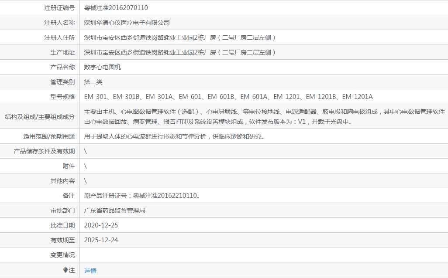The image size is (448, 278).
Task: Click the 有效期至 row label
Action: pos(62,240)
